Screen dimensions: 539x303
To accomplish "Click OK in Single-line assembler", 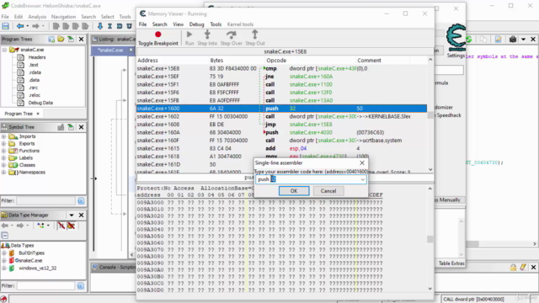I will point(294,191).
